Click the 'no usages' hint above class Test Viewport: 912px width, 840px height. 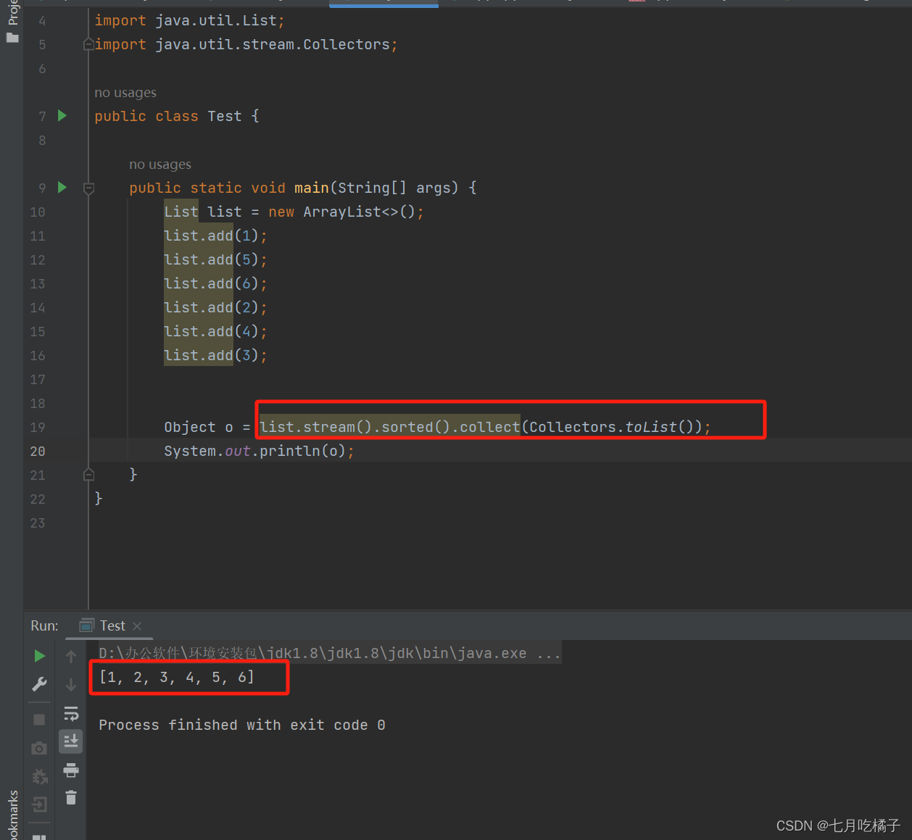click(x=125, y=93)
